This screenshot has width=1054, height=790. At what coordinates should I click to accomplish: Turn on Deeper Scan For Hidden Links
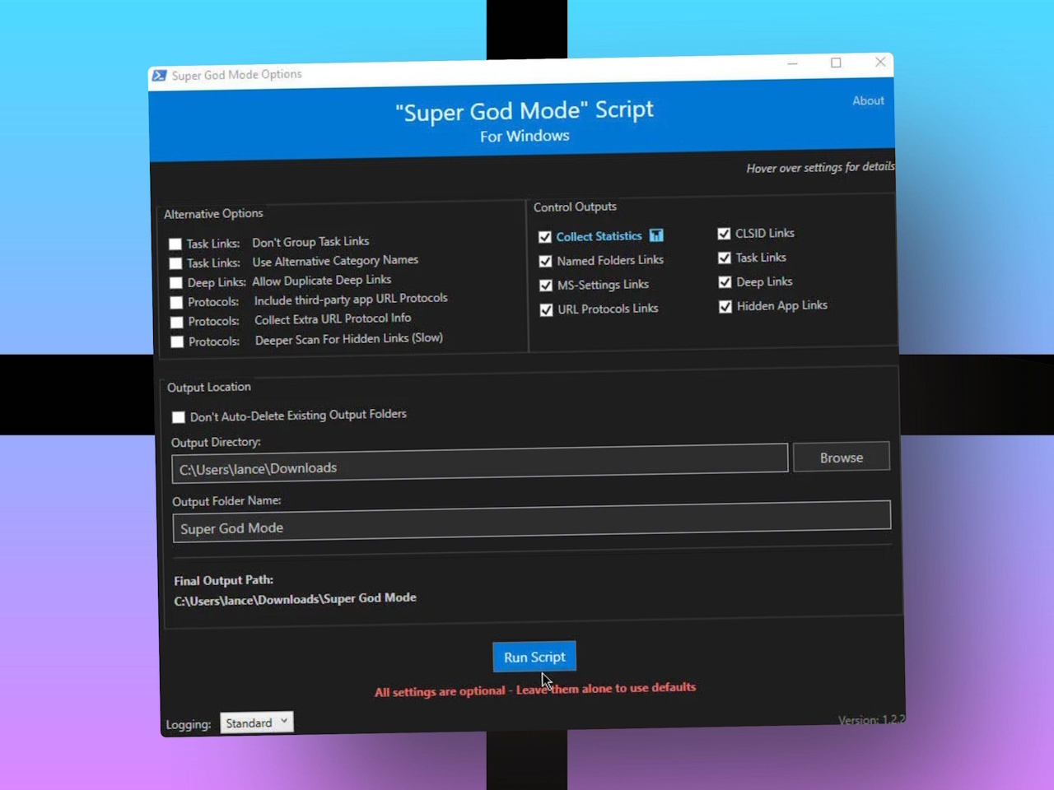177,341
